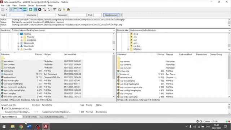Toggle the remote directory tree display
Image resolution: width=231 pixels, height=130 pixels.
(x=20, y=10)
